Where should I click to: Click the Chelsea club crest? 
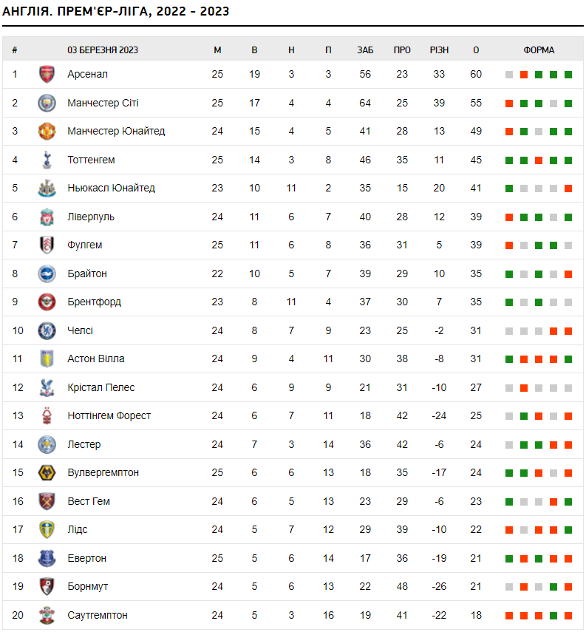pyautogui.click(x=47, y=331)
